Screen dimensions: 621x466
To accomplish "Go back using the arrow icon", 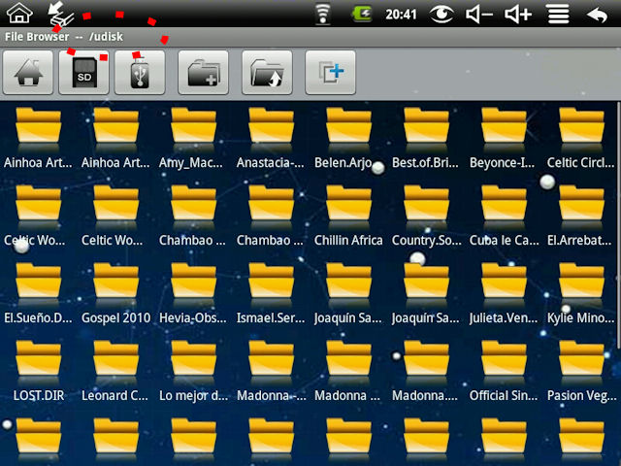I will tap(598, 16).
